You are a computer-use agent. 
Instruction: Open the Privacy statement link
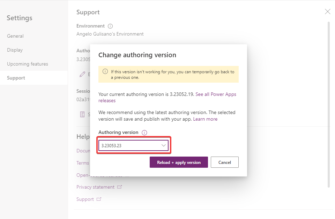point(96,187)
